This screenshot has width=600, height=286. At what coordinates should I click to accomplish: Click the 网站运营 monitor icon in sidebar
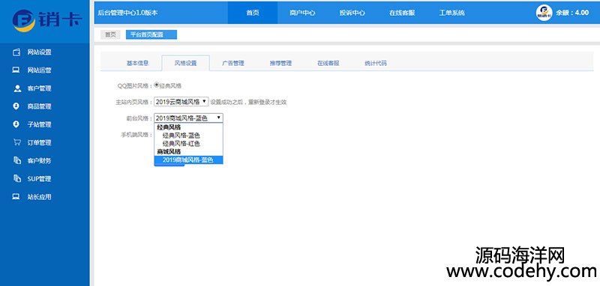16,70
